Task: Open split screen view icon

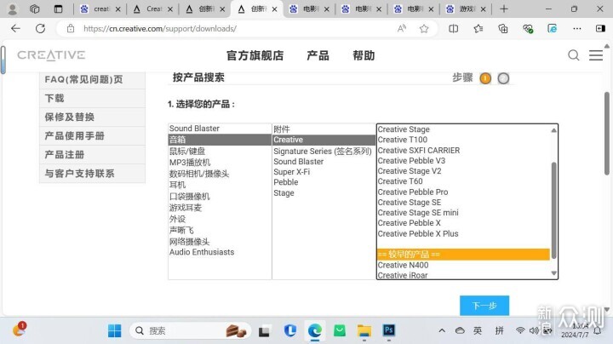Action: tap(454, 29)
